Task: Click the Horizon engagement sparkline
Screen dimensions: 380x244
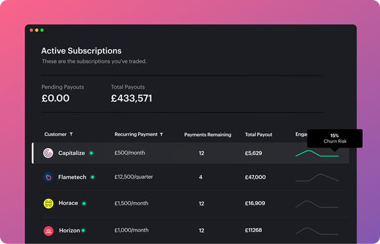Action: 316,231
